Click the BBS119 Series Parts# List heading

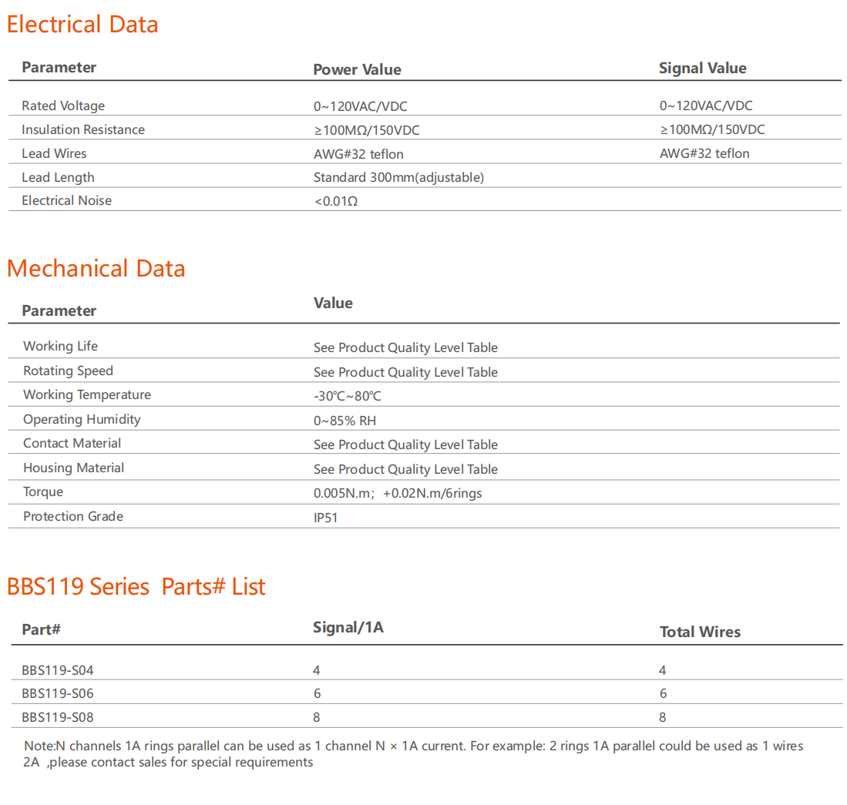click(136, 587)
